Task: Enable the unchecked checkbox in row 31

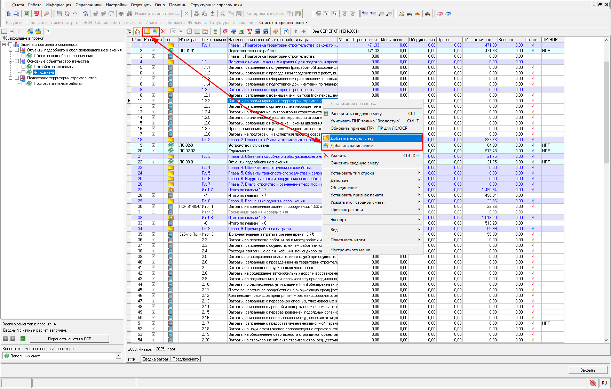Action: [153, 212]
